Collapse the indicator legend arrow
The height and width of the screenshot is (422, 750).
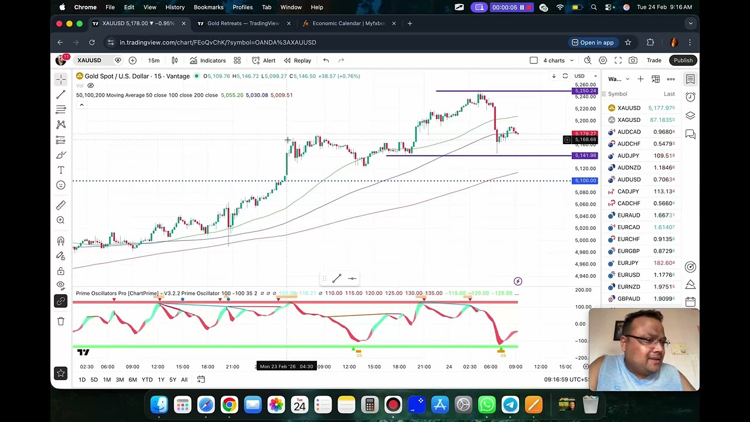[81, 105]
